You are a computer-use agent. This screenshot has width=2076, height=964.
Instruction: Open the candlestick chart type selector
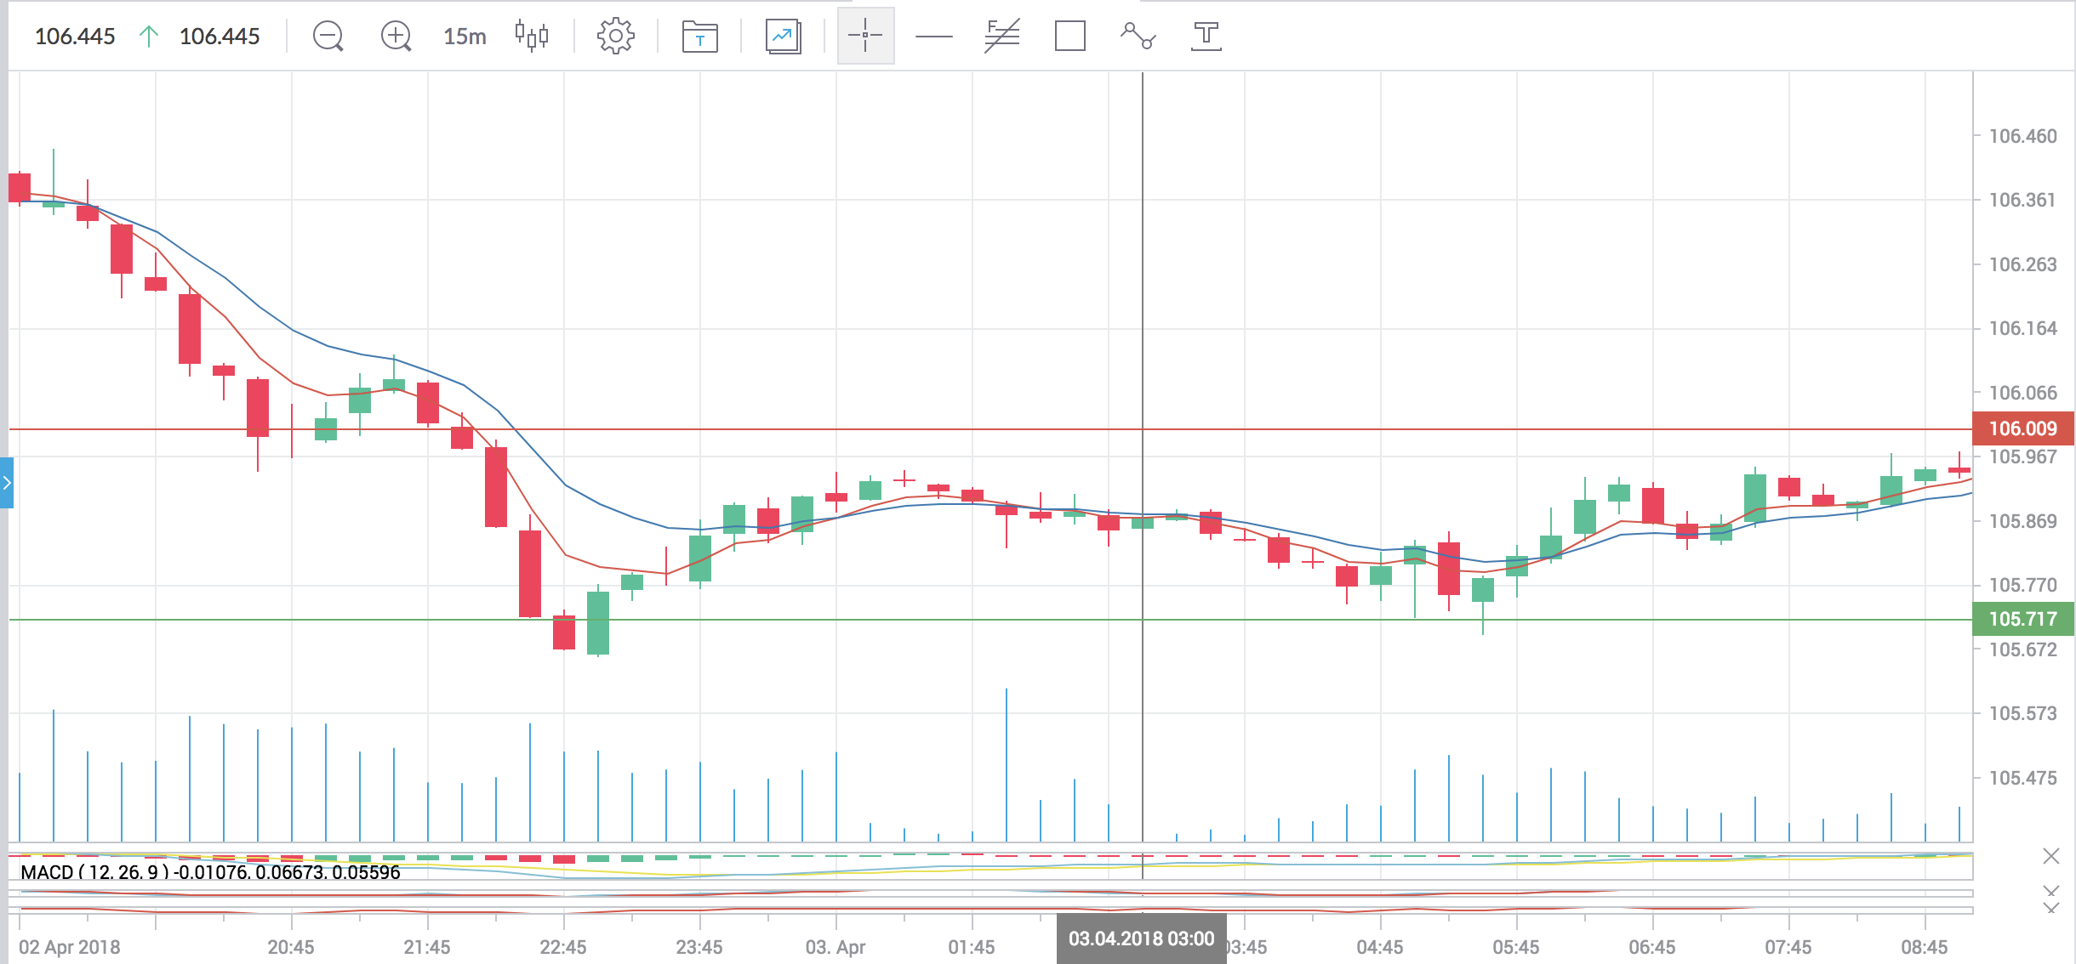532,36
